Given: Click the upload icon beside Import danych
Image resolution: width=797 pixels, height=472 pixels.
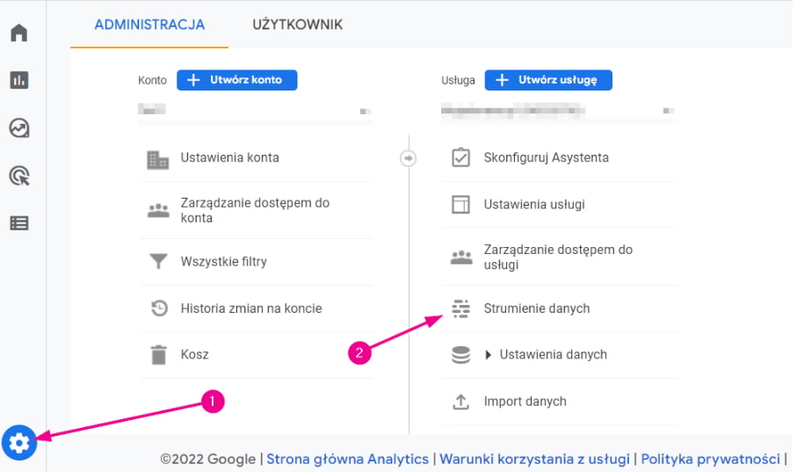Looking at the screenshot, I should pos(461,402).
